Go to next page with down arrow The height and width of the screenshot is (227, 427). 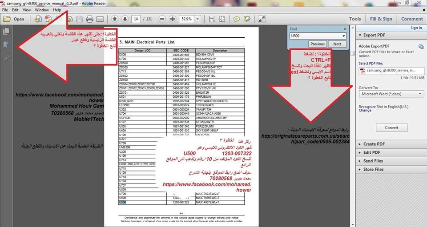pos(125,19)
